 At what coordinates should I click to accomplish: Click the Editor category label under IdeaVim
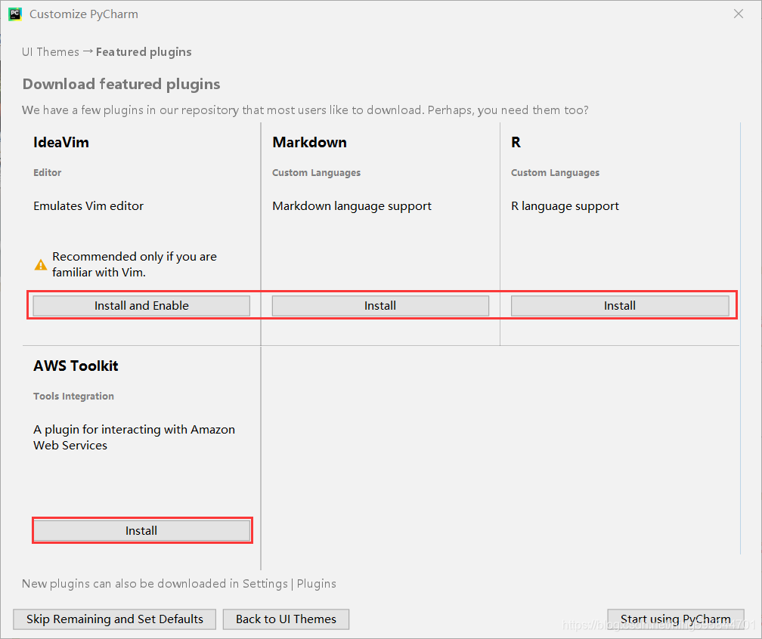47,172
